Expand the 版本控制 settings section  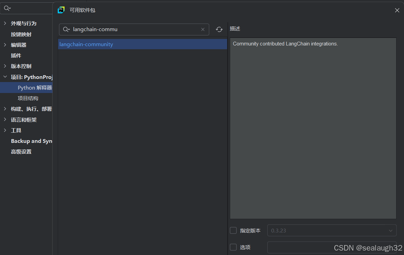point(5,66)
